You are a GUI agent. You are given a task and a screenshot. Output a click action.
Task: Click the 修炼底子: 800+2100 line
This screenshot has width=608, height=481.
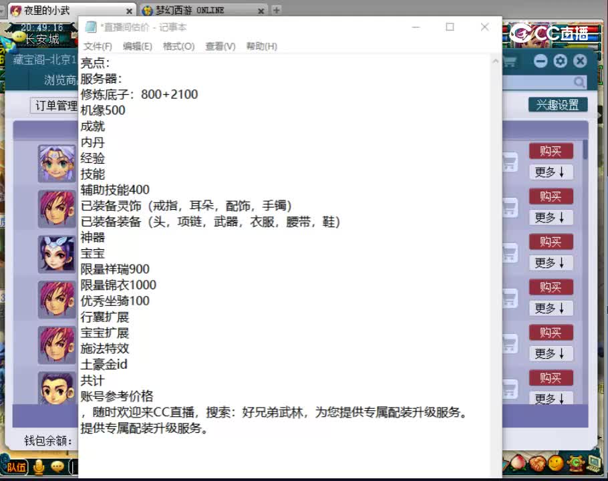tap(139, 94)
